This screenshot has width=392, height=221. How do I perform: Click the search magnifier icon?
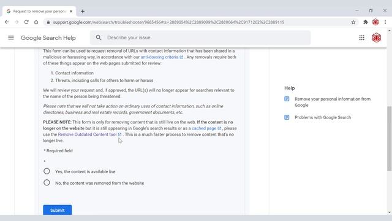[x=99, y=37]
